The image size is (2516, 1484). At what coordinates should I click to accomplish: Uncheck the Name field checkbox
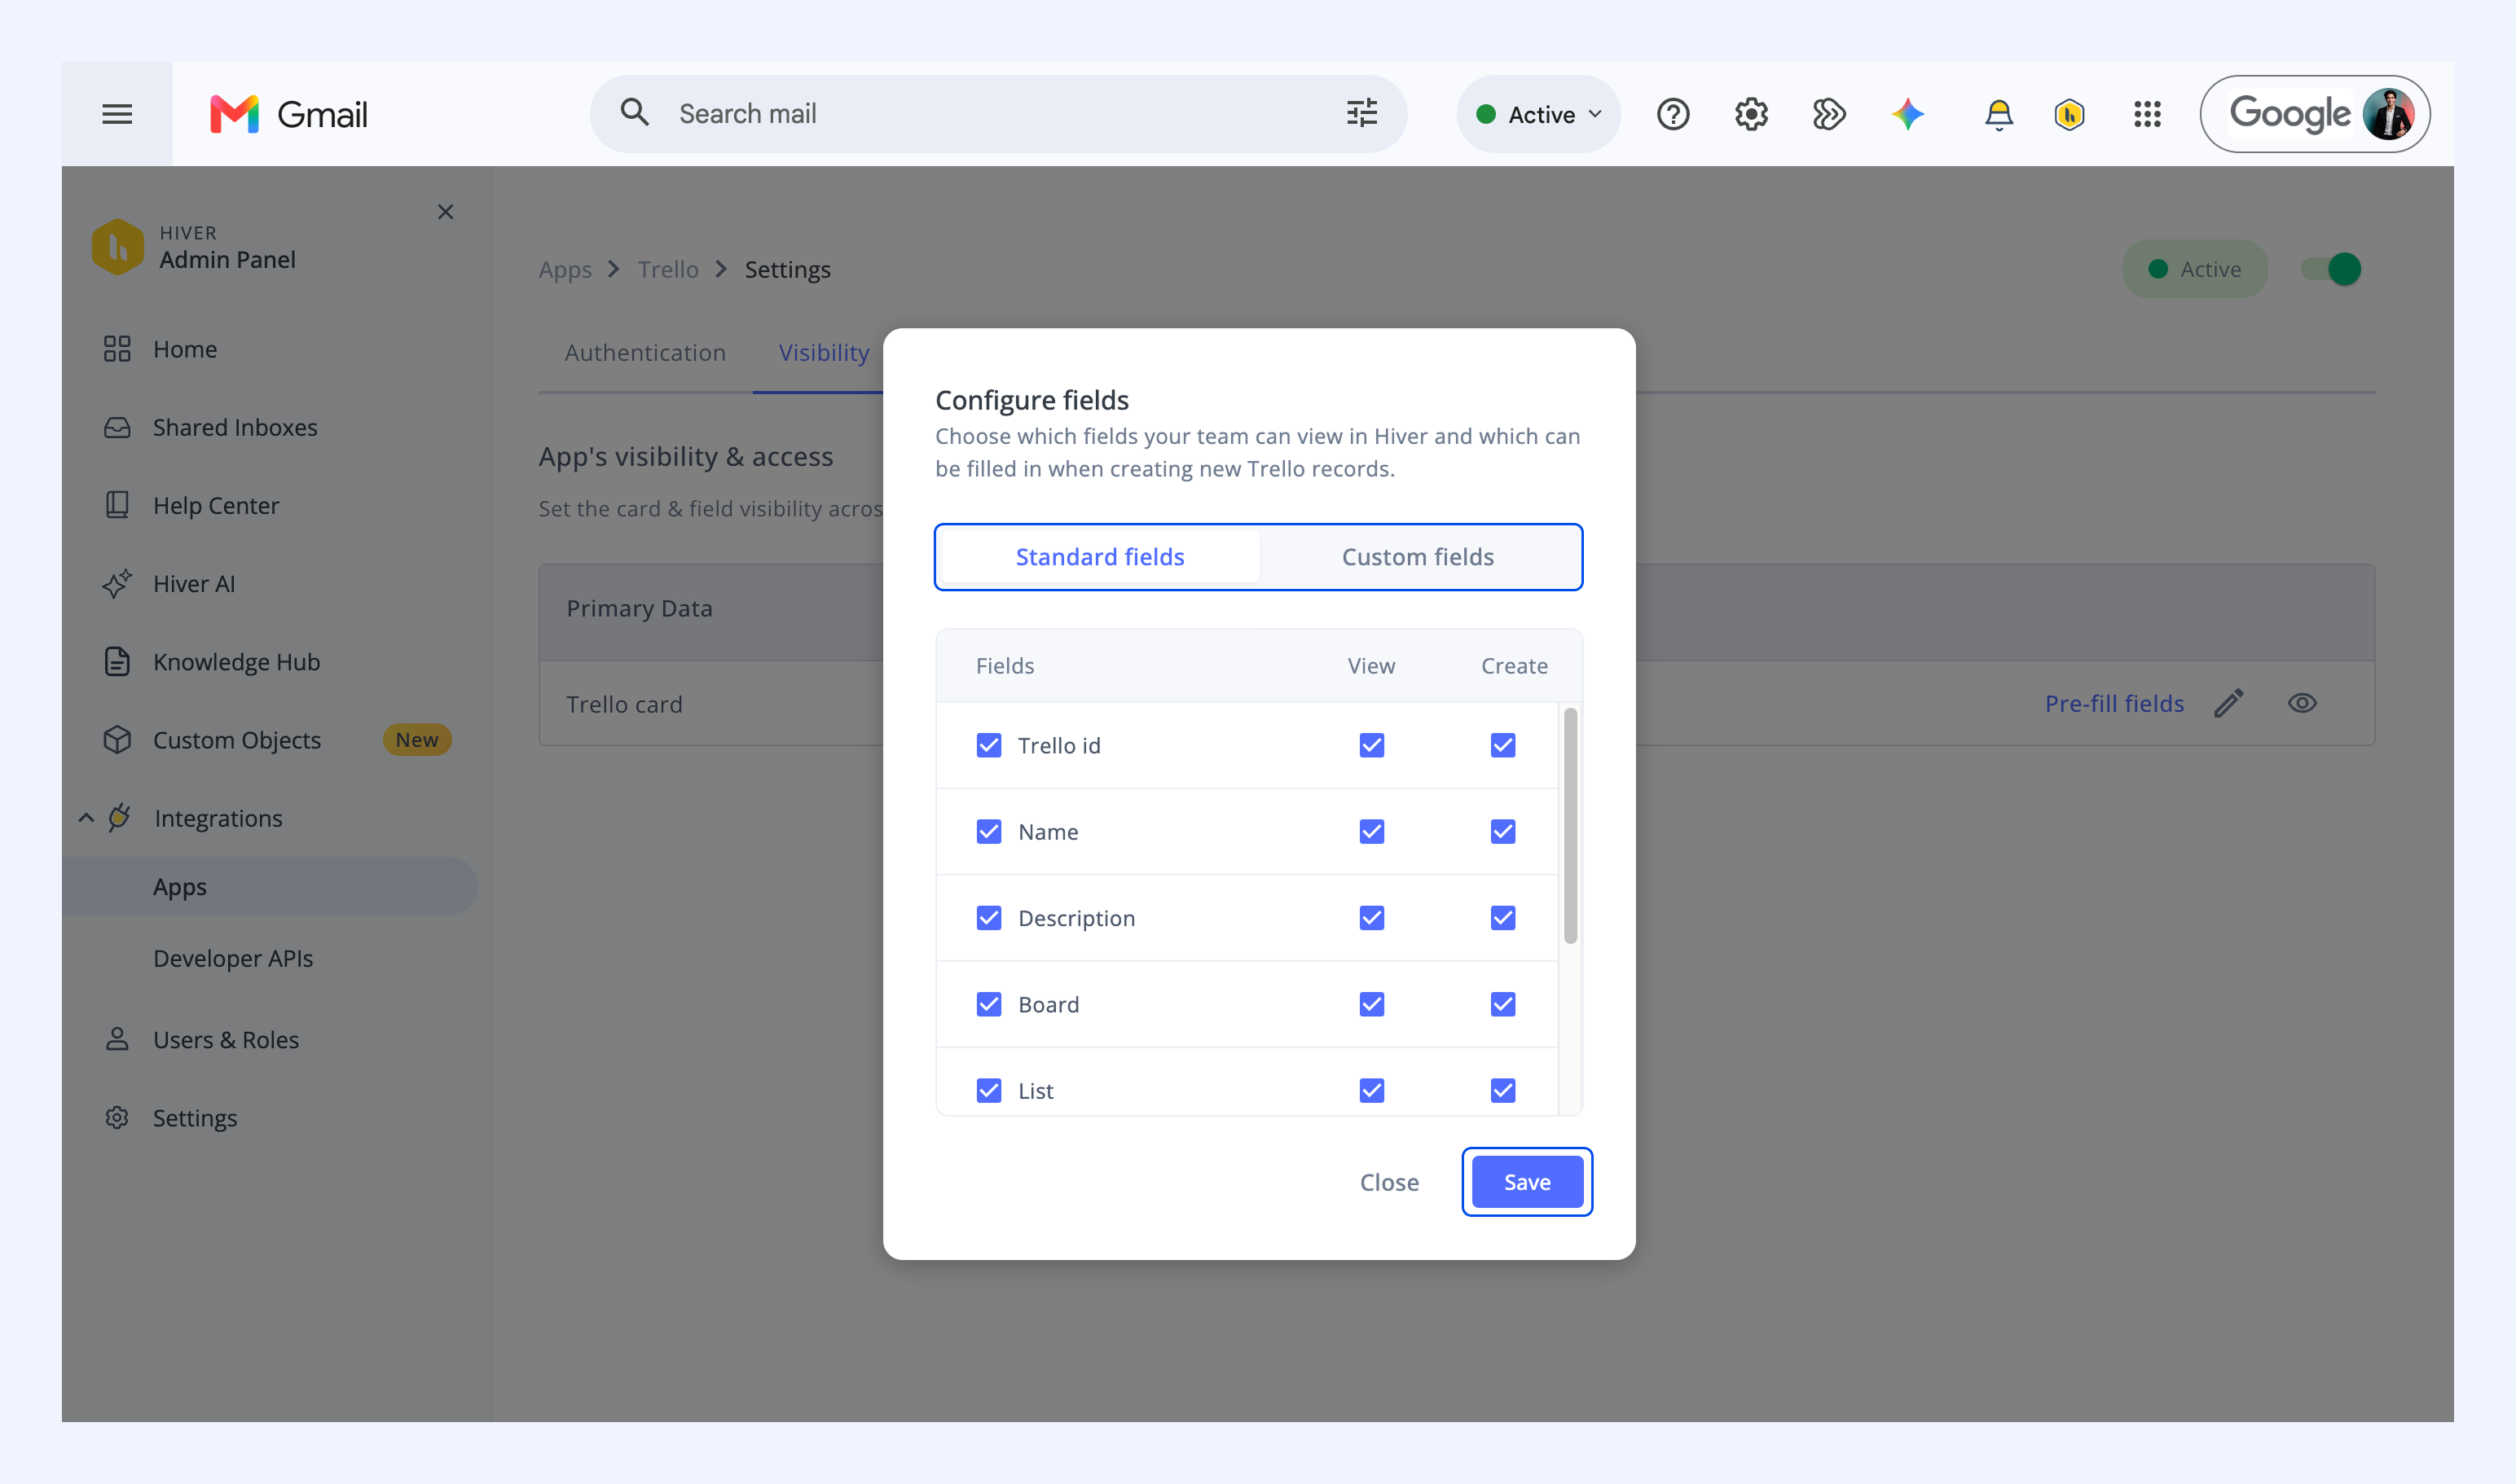[988, 831]
